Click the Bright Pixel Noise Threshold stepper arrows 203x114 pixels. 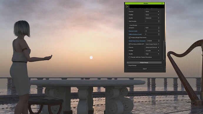pyautogui.click(x=159, y=41)
